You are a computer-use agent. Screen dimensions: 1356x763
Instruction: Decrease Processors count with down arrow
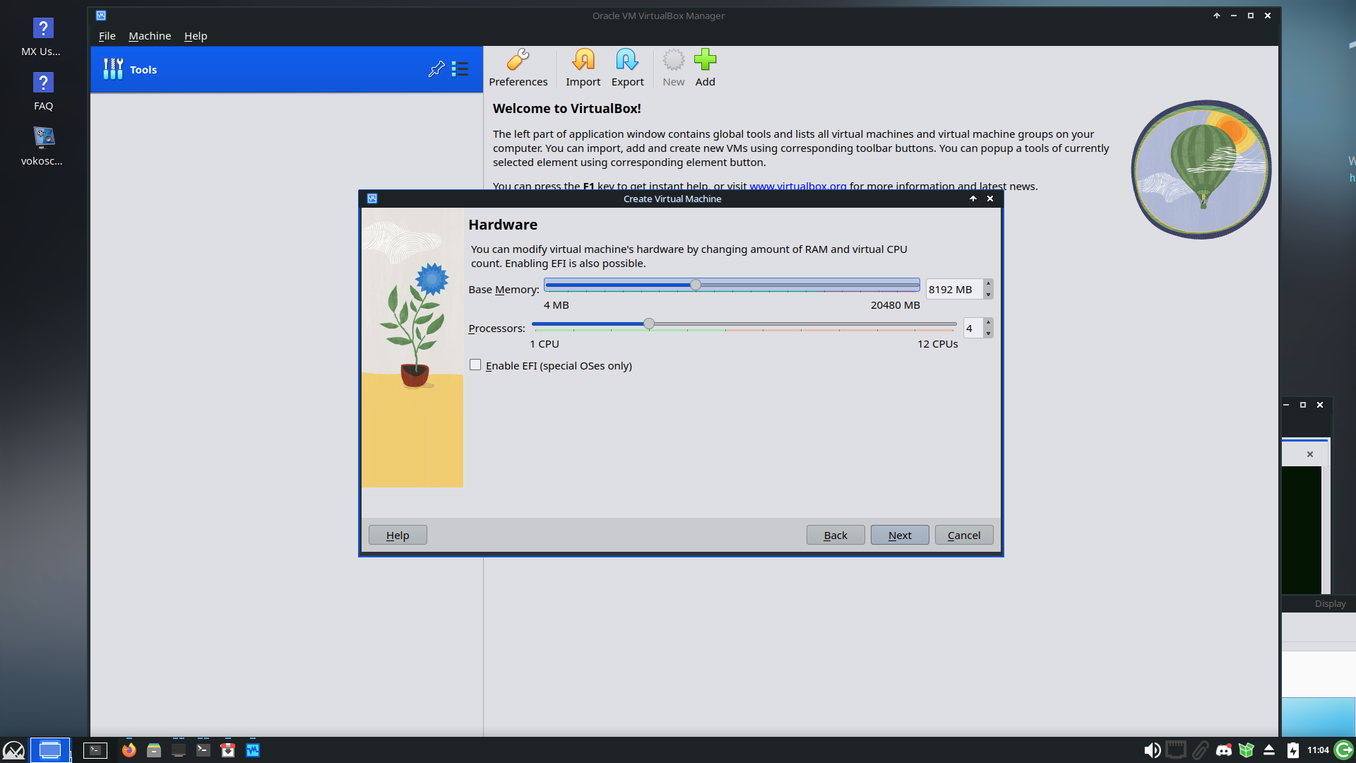point(988,333)
